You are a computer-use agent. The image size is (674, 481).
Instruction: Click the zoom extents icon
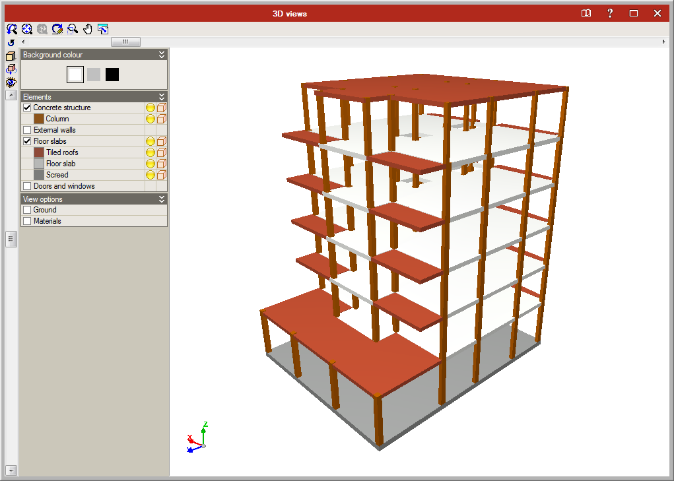coord(27,29)
